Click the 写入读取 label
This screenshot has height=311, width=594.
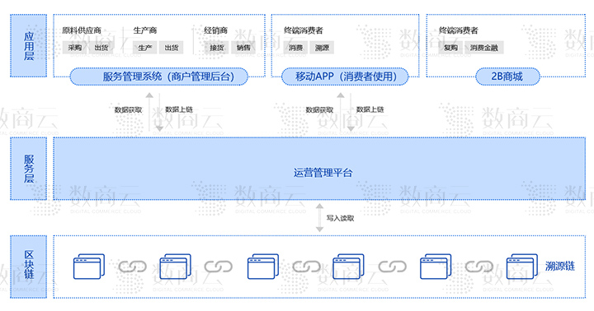coord(340,218)
